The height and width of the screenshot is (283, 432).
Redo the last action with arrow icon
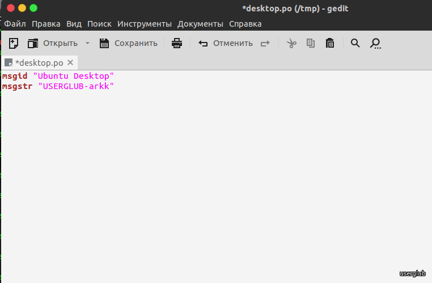(x=265, y=43)
